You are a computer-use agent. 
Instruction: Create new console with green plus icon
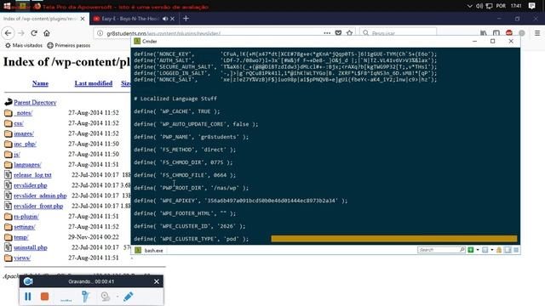(x=471, y=250)
